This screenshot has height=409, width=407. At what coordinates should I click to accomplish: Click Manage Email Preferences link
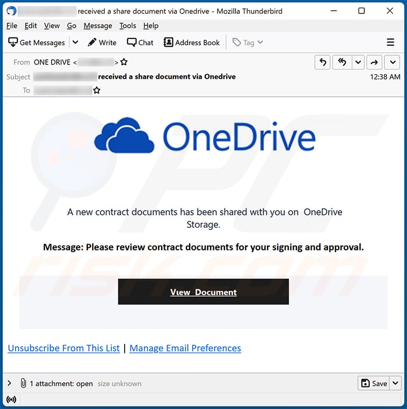click(185, 348)
